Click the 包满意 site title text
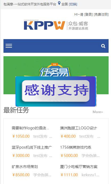111x184 pixels. 30,4
